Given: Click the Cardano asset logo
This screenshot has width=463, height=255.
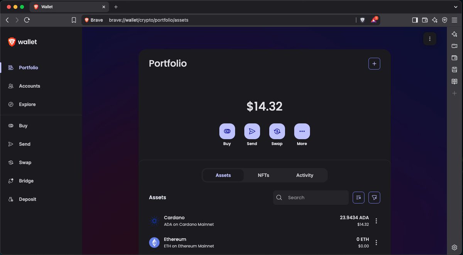Looking at the screenshot, I should [x=154, y=221].
